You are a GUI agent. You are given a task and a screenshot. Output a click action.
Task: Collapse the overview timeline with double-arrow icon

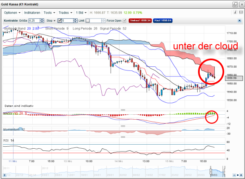click(x=4, y=175)
